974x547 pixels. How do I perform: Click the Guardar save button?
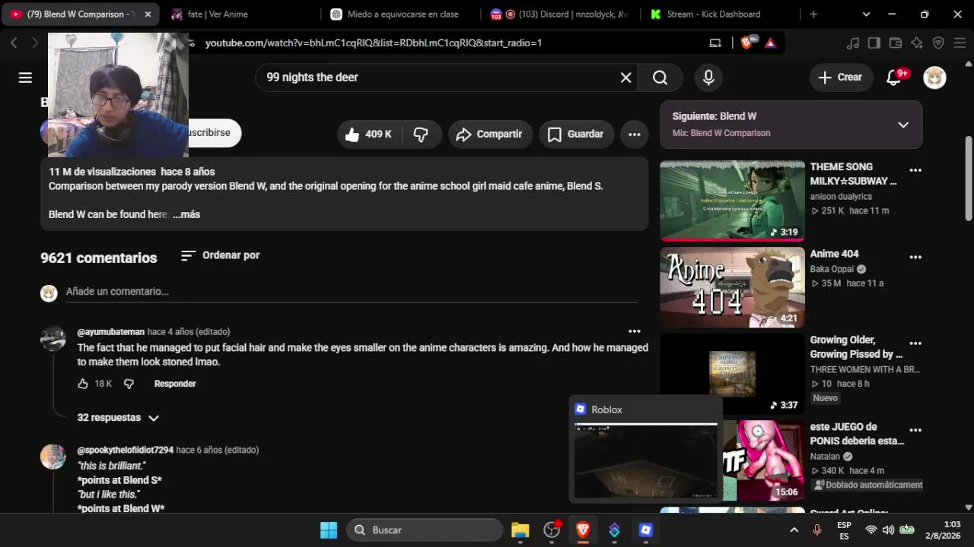[x=578, y=134]
